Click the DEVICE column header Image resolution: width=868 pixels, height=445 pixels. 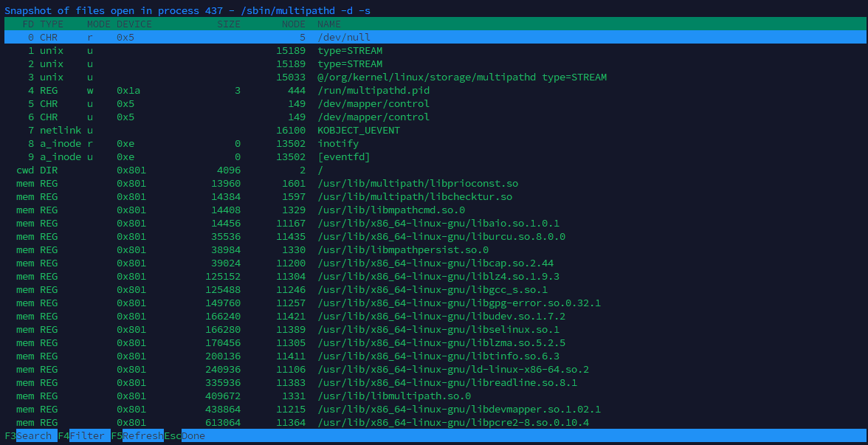[x=134, y=24]
